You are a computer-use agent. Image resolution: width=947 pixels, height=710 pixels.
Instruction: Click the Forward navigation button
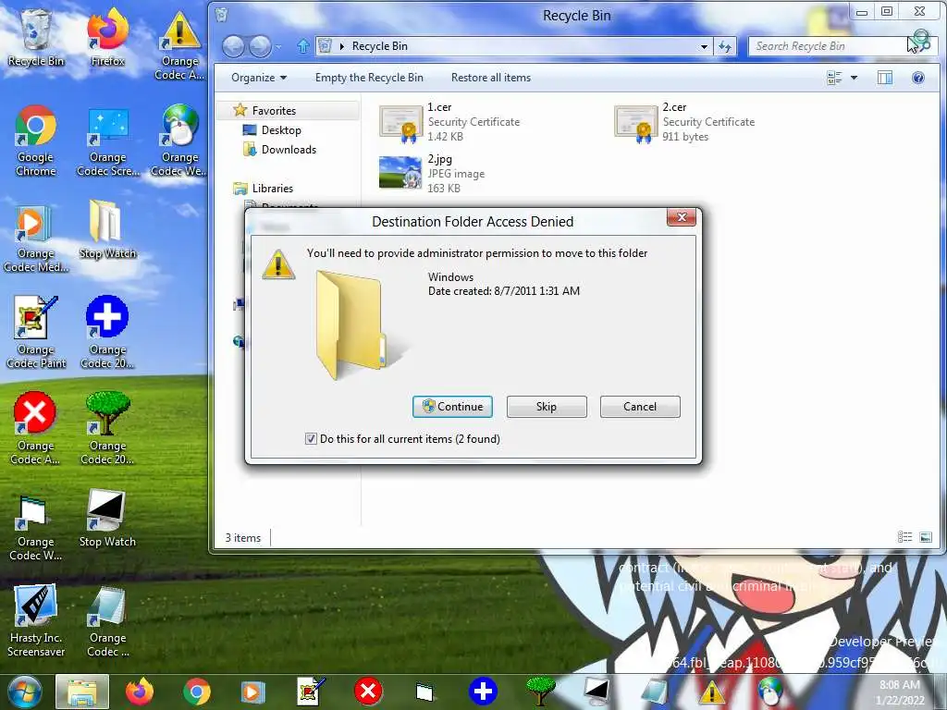pyautogui.click(x=260, y=46)
